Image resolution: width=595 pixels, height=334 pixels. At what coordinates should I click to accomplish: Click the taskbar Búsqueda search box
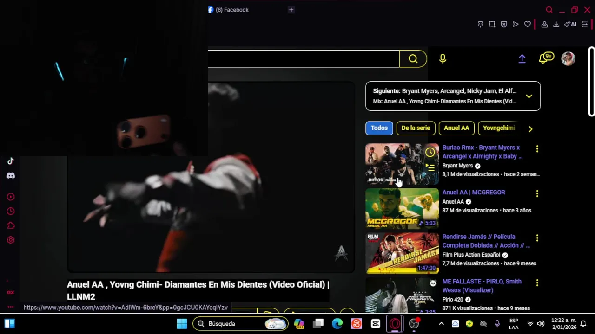pos(241,324)
